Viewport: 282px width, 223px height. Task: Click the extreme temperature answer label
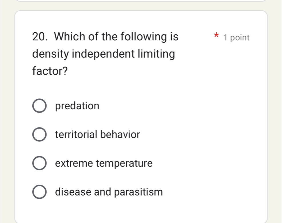click(104, 163)
